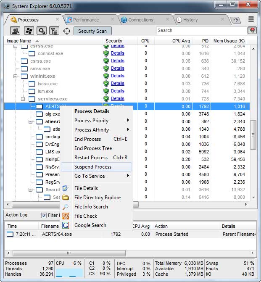Viewport: 261px width, 282px height.
Task: Choose Restart Process menu entry
Action: coord(96,158)
